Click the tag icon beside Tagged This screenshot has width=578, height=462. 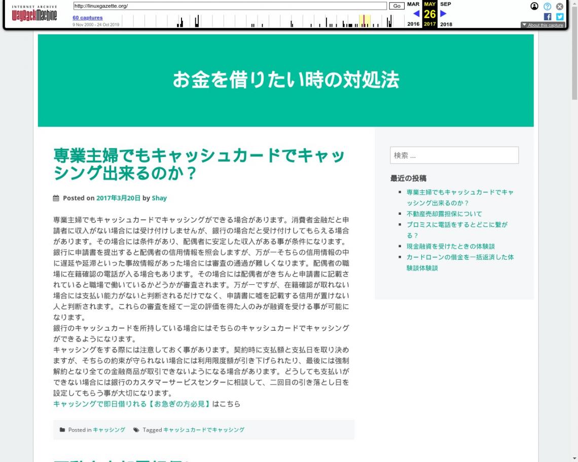(136, 430)
